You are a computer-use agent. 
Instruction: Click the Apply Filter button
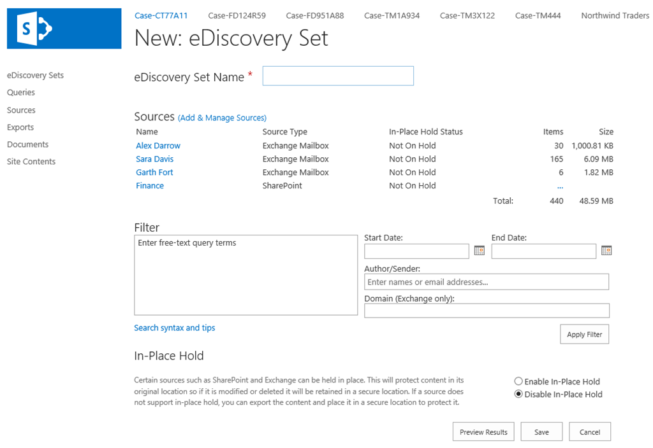(x=584, y=334)
